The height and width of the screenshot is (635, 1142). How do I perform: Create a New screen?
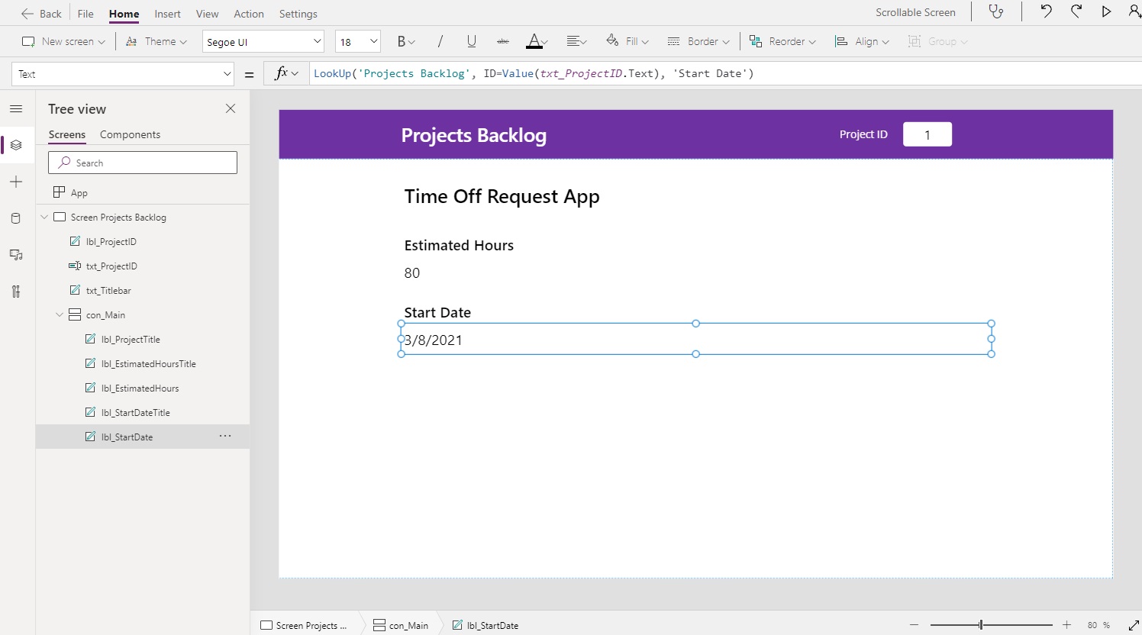coord(63,41)
